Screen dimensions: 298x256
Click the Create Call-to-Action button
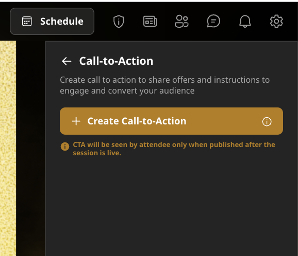coord(171,121)
